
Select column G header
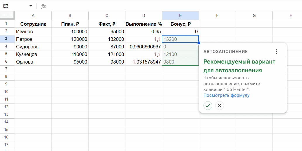[x=254, y=15]
